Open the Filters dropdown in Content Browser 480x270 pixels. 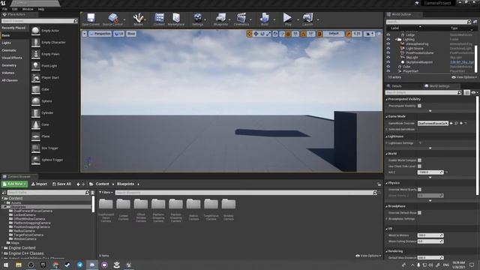coord(106,193)
